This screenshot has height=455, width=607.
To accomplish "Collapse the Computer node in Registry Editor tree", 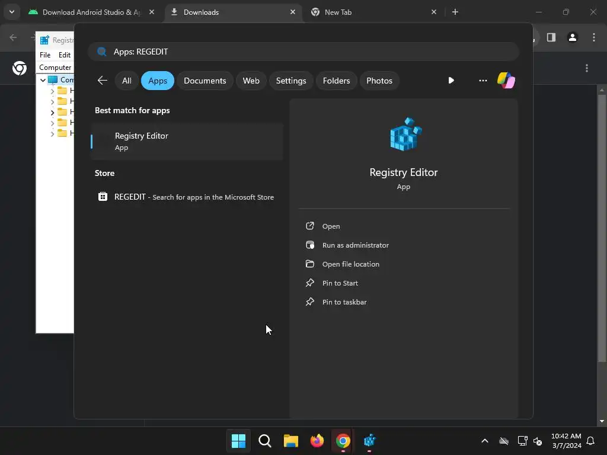I will 43,80.
